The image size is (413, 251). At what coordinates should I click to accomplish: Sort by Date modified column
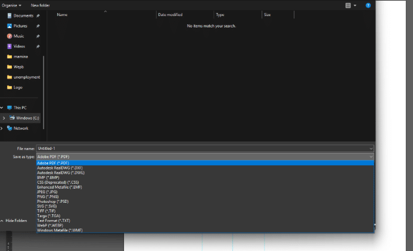click(170, 15)
